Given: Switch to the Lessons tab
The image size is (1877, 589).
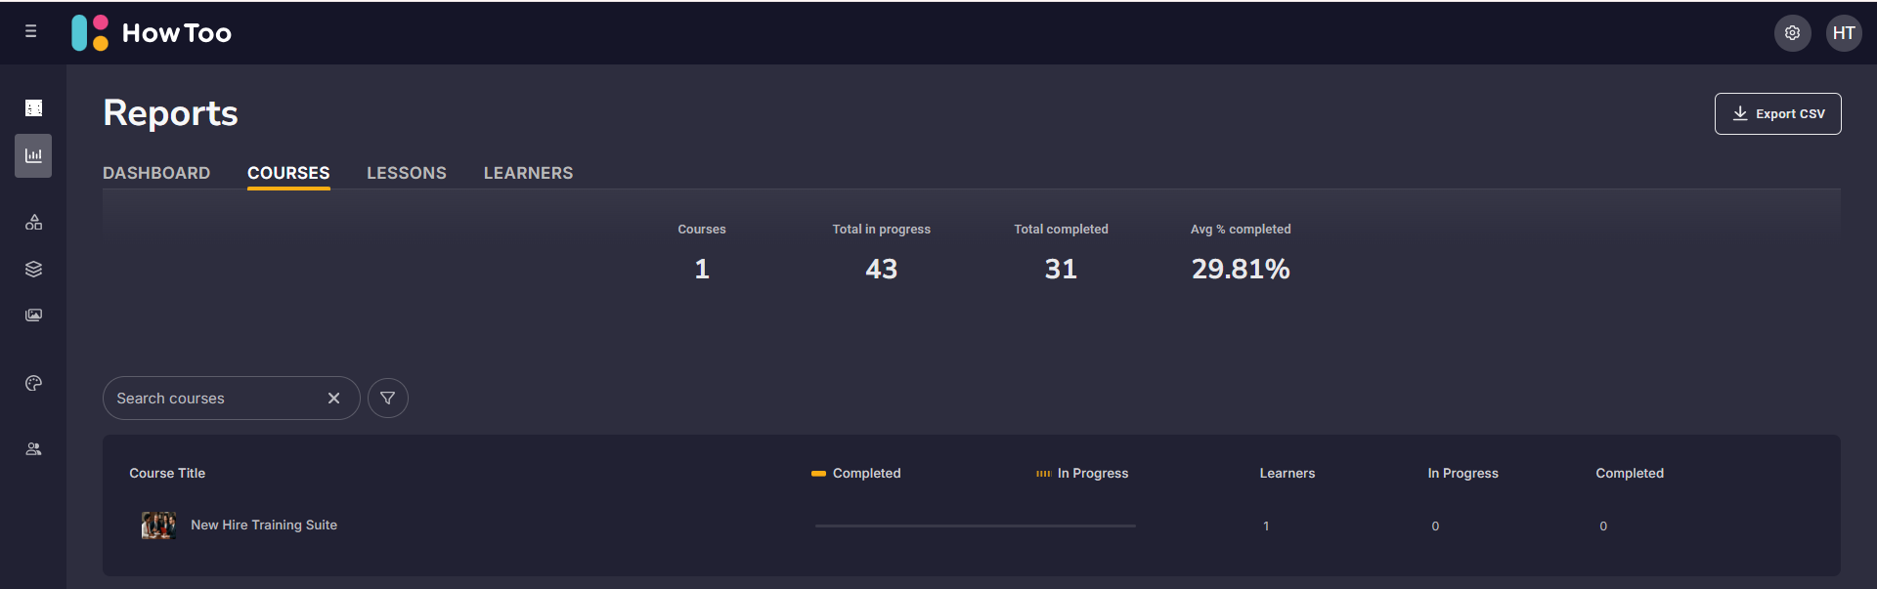Looking at the screenshot, I should tap(407, 173).
